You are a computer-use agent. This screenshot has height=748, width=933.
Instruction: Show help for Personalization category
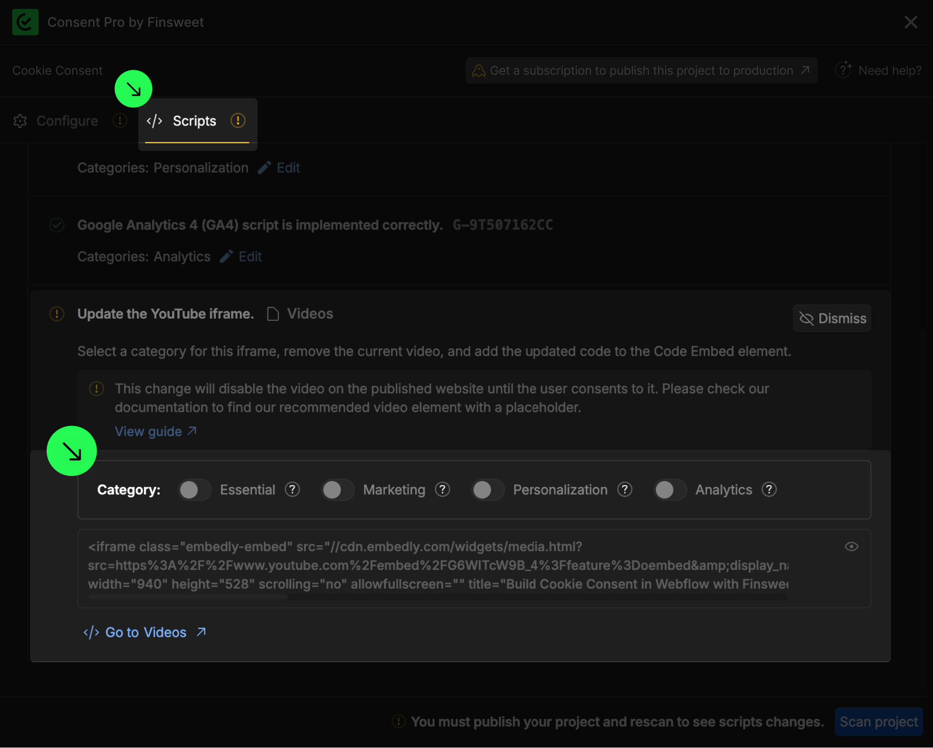pos(625,490)
